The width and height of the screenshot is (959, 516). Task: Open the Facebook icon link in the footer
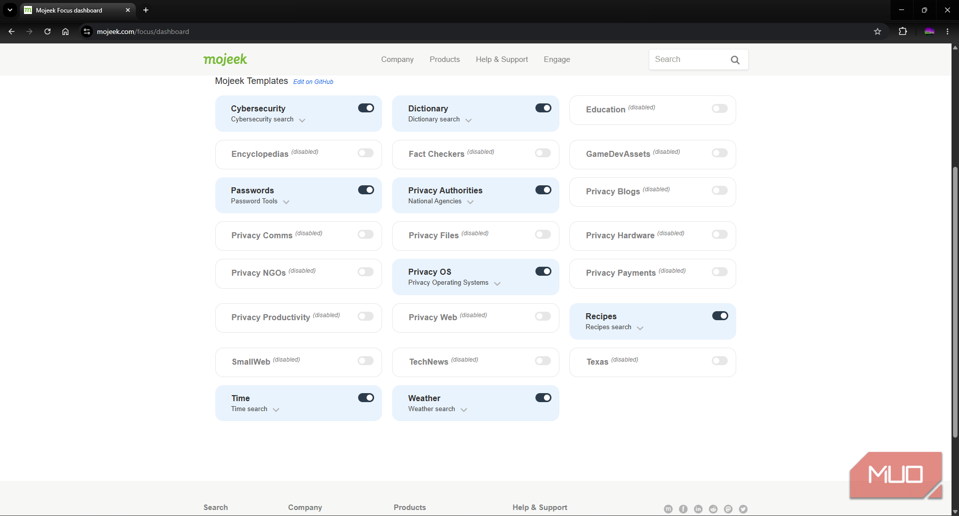[683, 509]
